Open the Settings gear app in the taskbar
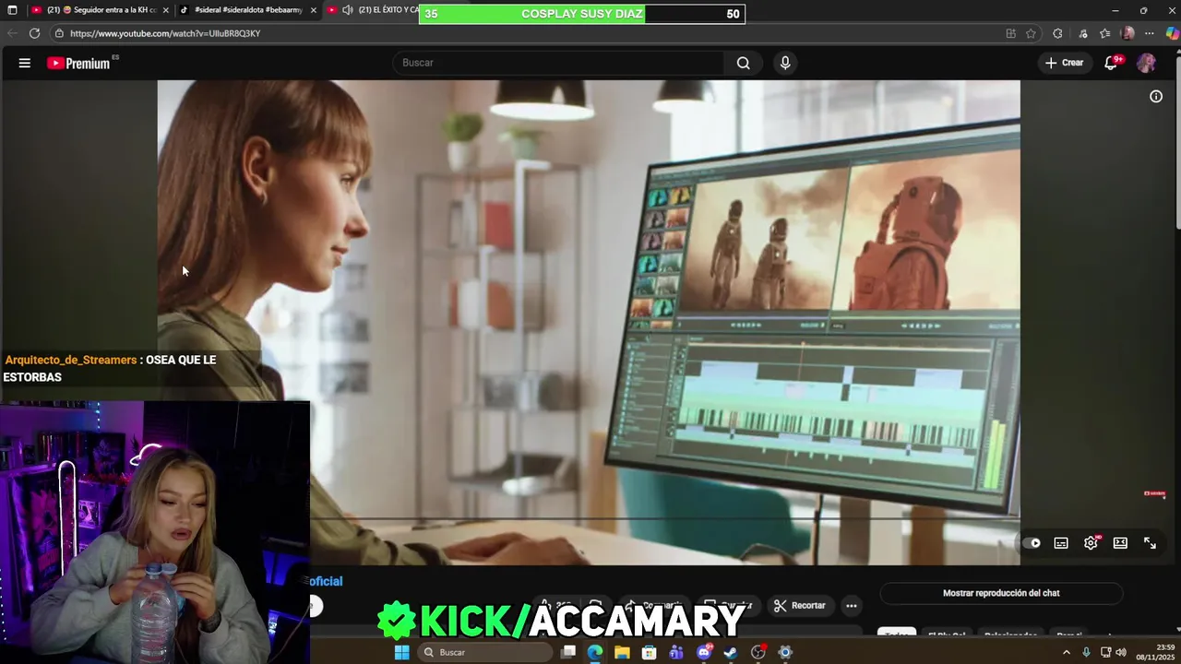The image size is (1181, 664). coord(785,652)
